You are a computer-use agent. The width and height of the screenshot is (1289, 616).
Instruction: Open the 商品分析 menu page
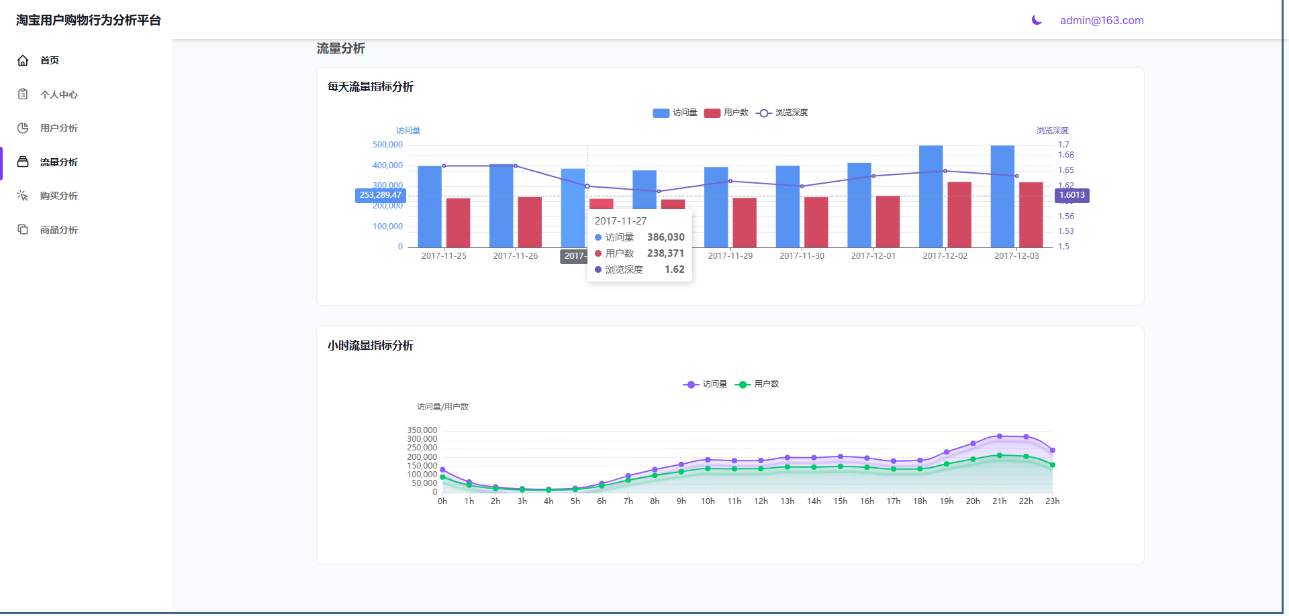point(59,230)
